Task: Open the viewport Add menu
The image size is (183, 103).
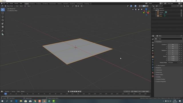Action: (x=25, y=6)
